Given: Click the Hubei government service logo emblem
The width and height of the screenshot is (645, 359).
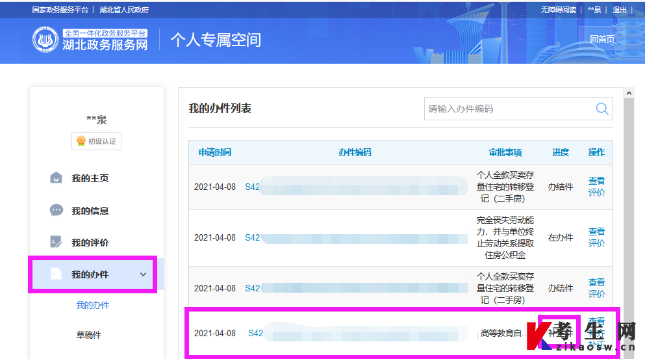Looking at the screenshot, I should [45, 40].
